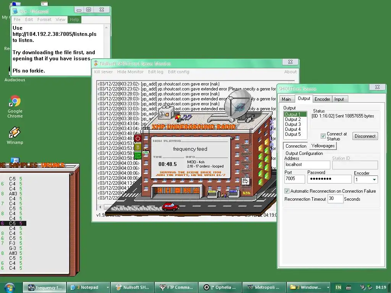This screenshot has width=391, height=293.
Task: Switch to Metropoli taskbar button
Action: [x=264, y=288]
